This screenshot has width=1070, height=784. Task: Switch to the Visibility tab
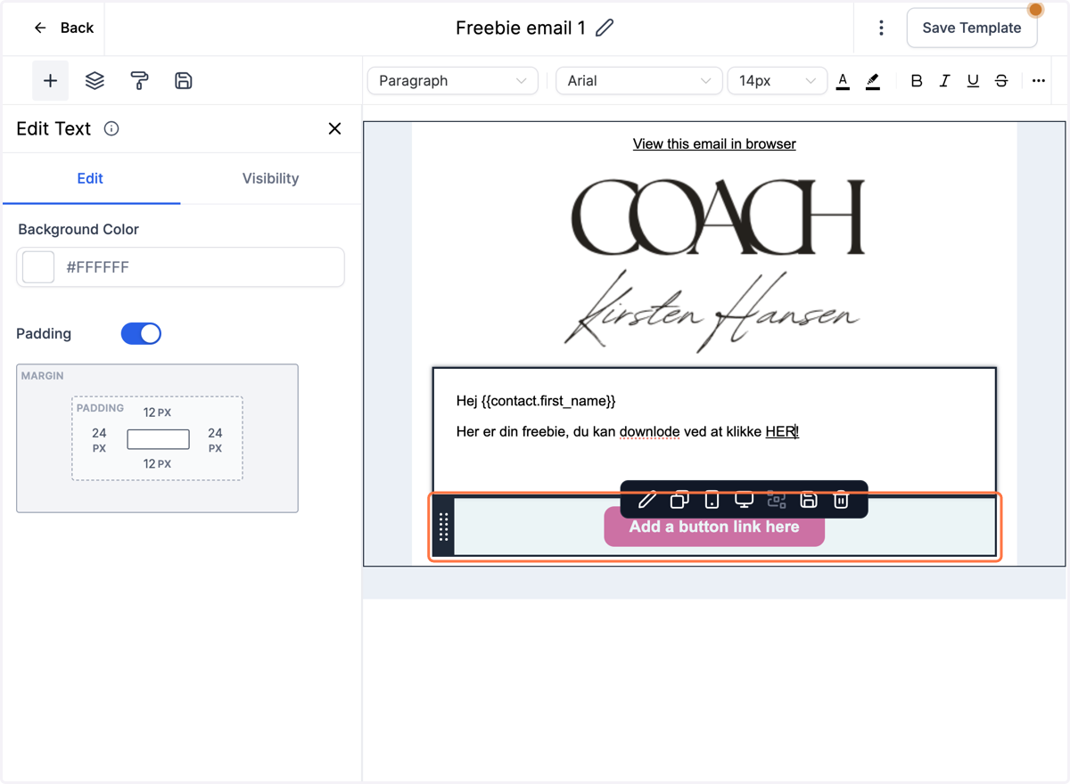click(270, 178)
